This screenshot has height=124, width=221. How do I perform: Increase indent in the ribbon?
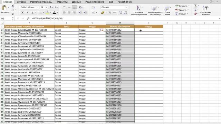click(85, 12)
